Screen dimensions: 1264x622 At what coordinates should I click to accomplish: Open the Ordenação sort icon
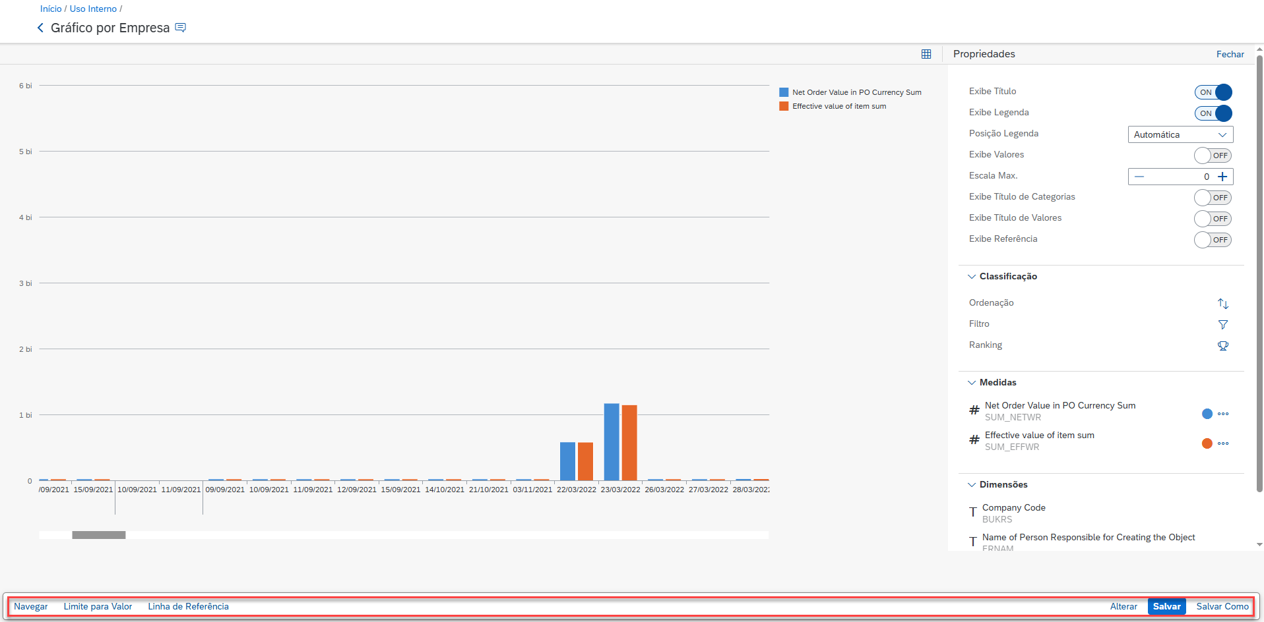pos(1222,304)
